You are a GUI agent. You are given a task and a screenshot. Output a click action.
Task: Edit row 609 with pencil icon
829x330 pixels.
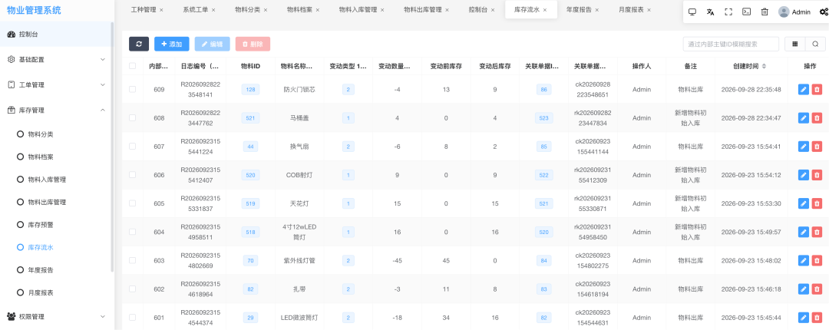(804, 89)
